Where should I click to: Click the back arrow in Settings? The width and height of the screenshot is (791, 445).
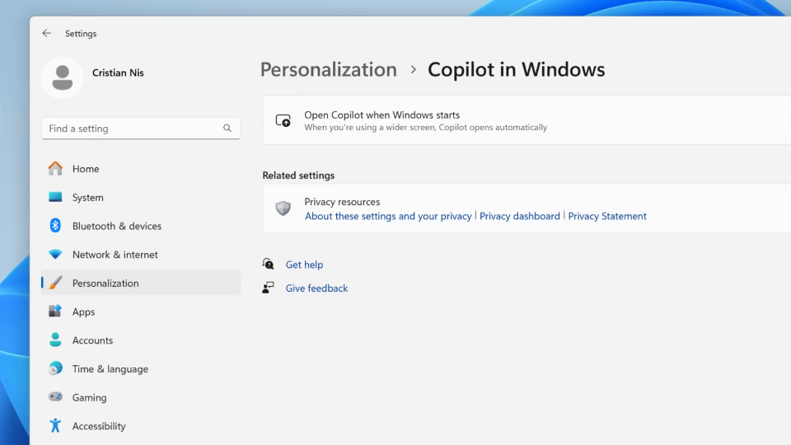(47, 33)
